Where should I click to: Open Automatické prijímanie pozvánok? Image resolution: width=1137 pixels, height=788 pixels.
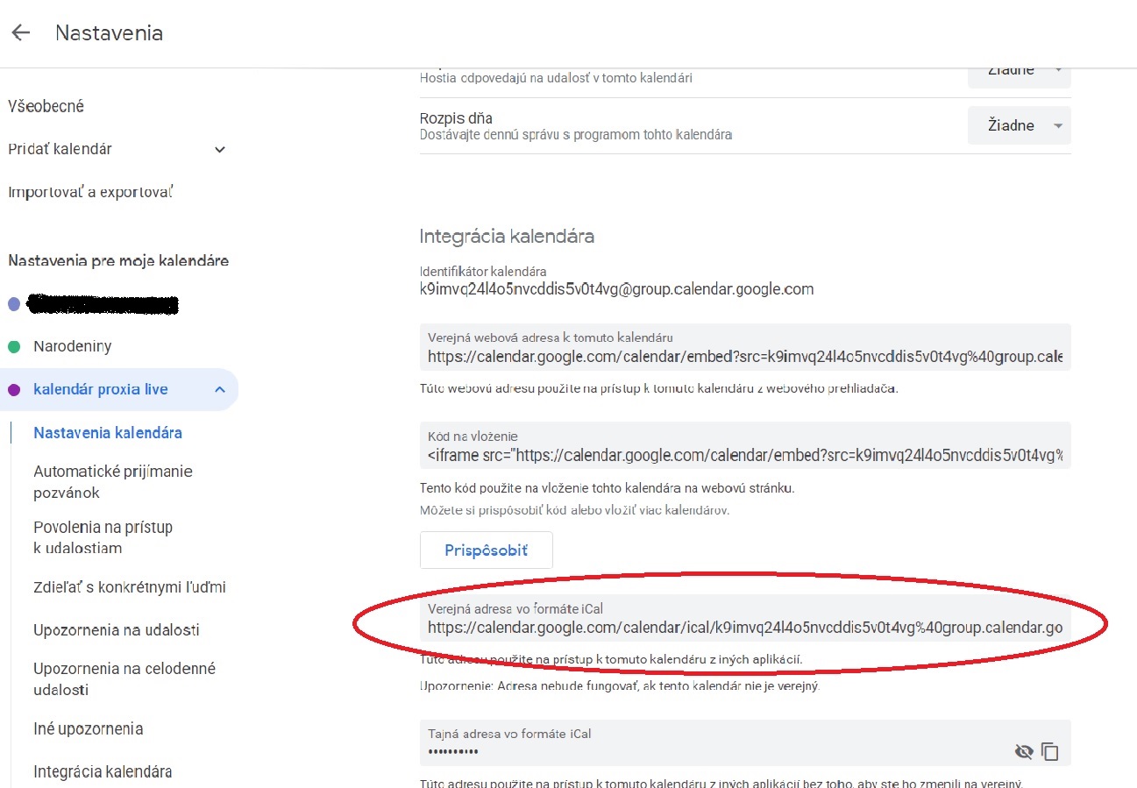pos(112,482)
